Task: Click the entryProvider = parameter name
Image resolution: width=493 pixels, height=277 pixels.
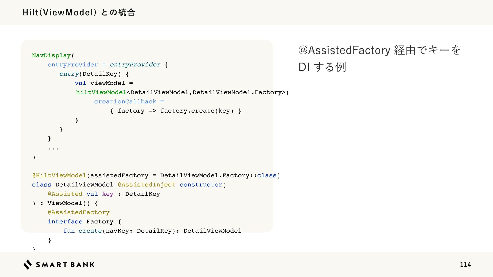Action: tap(77, 65)
